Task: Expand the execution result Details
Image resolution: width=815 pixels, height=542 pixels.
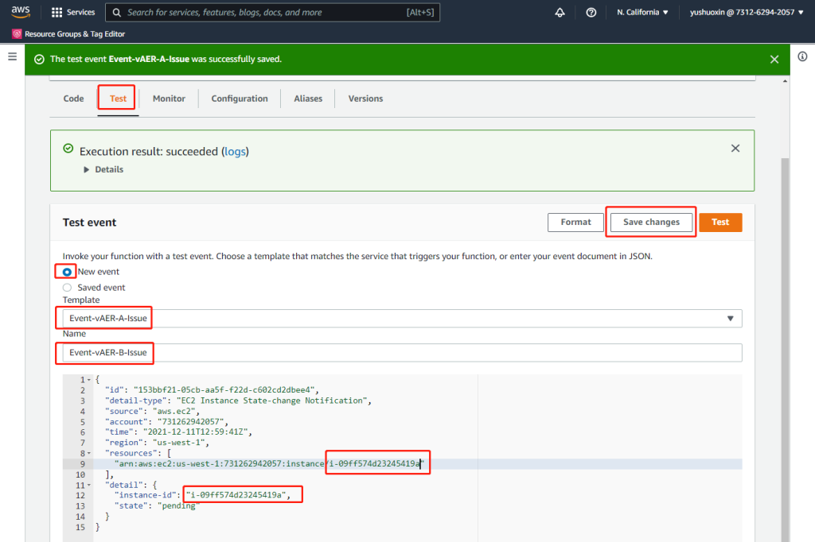Action: (103, 169)
